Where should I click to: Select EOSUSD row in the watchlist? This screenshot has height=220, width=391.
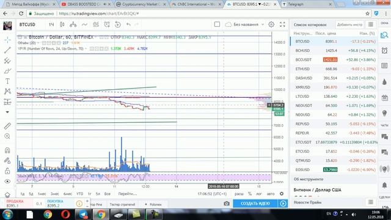[334, 170]
